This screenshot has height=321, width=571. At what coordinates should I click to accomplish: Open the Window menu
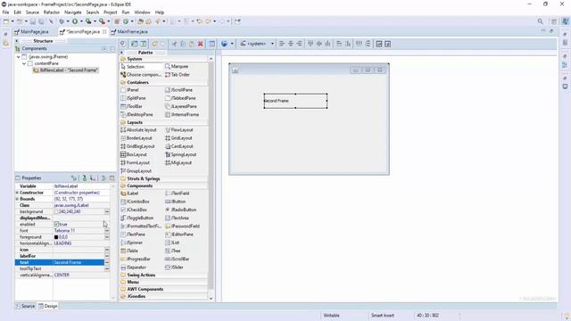click(142, 12)
